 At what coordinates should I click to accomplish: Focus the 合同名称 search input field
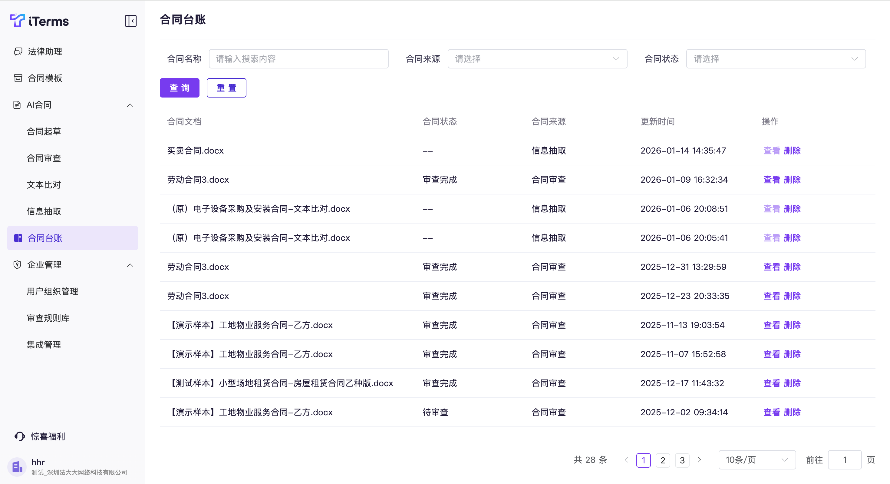298,59
